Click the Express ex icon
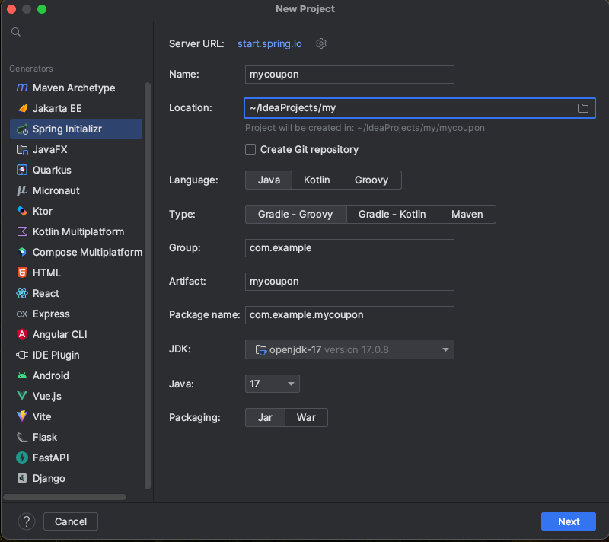 point(22,314)
